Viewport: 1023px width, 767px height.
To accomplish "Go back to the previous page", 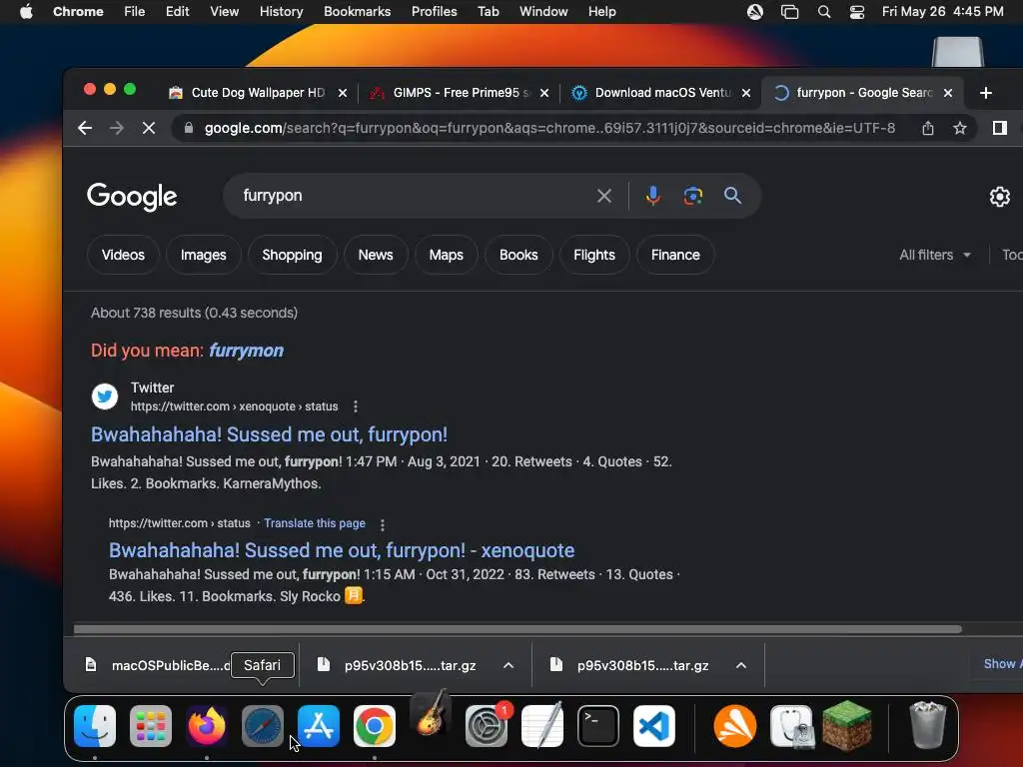I will [x=85, y=128].
